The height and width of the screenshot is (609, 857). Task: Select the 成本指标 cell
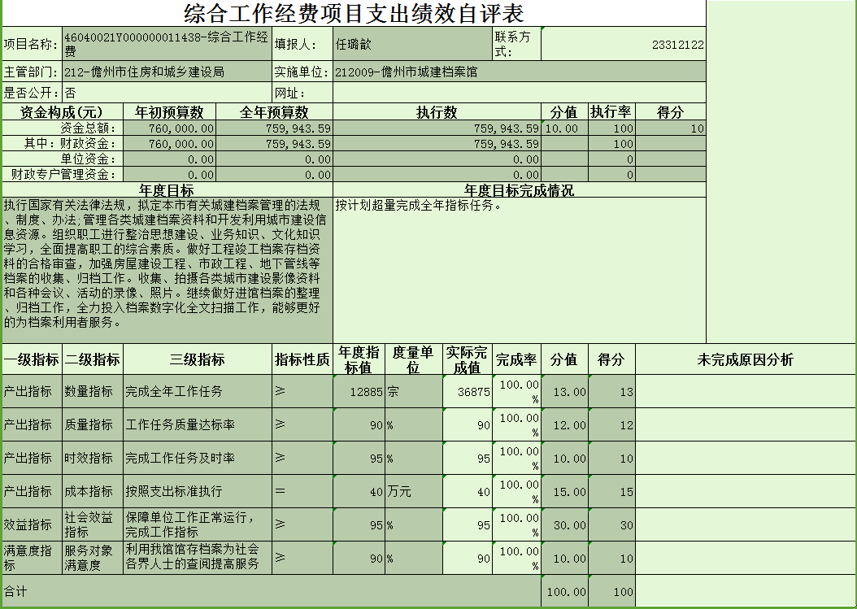click(x=93, y=491)
